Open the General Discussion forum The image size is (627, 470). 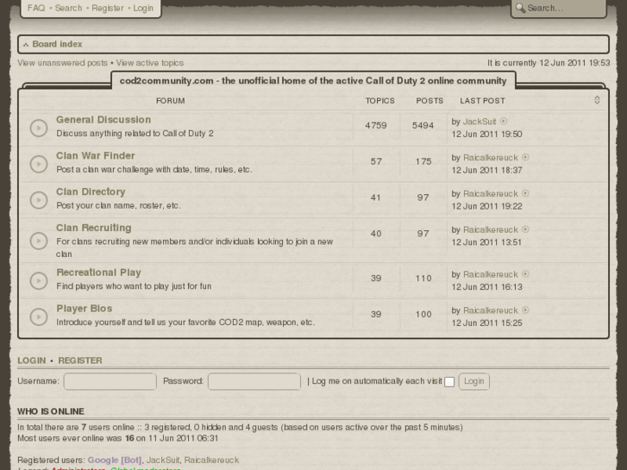[103, 120]
